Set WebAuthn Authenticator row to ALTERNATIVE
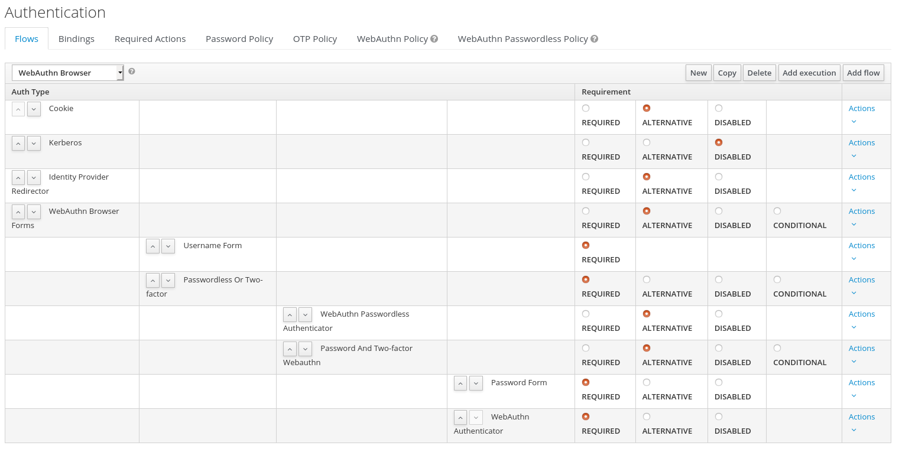The width and height of the screenshot is (899, 452). (x=647, y=417)
